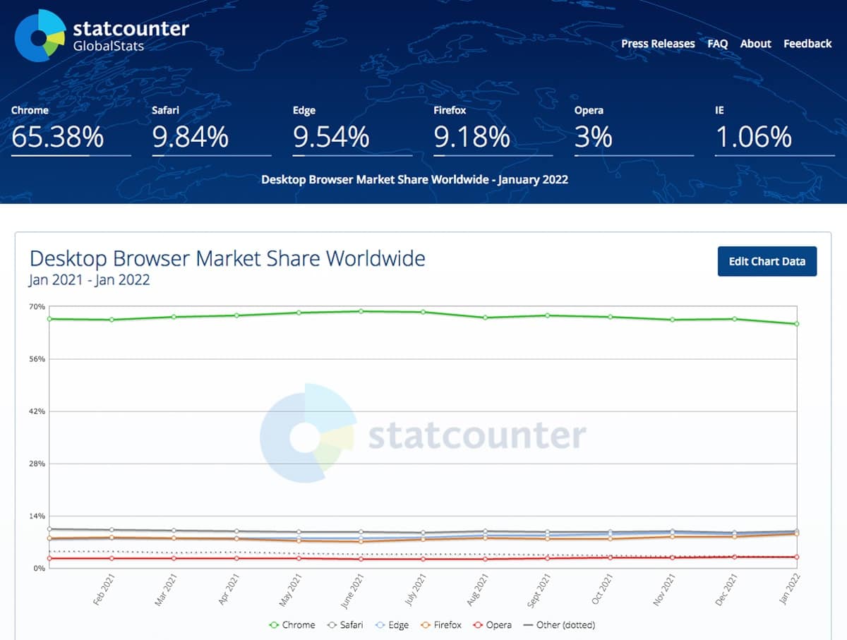Click Chrome line's June 2021 data point
847x640 pixels.
[x=361, y=311]
